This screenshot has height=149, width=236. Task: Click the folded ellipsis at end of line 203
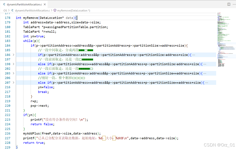205,73
